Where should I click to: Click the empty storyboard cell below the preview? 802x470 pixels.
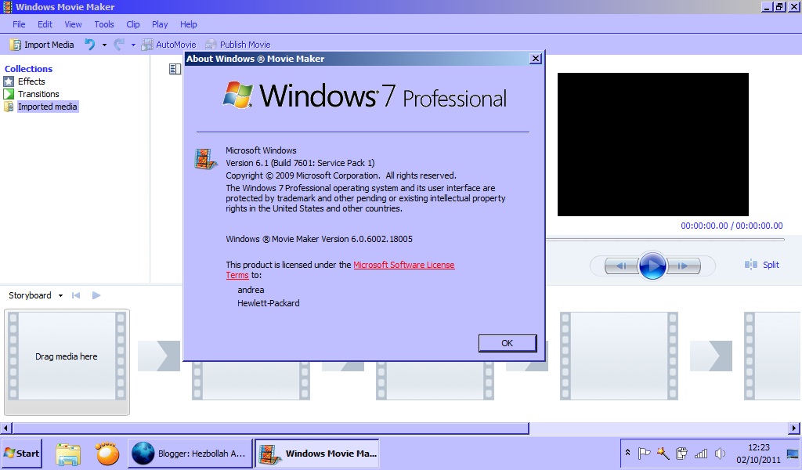(619, 356)
